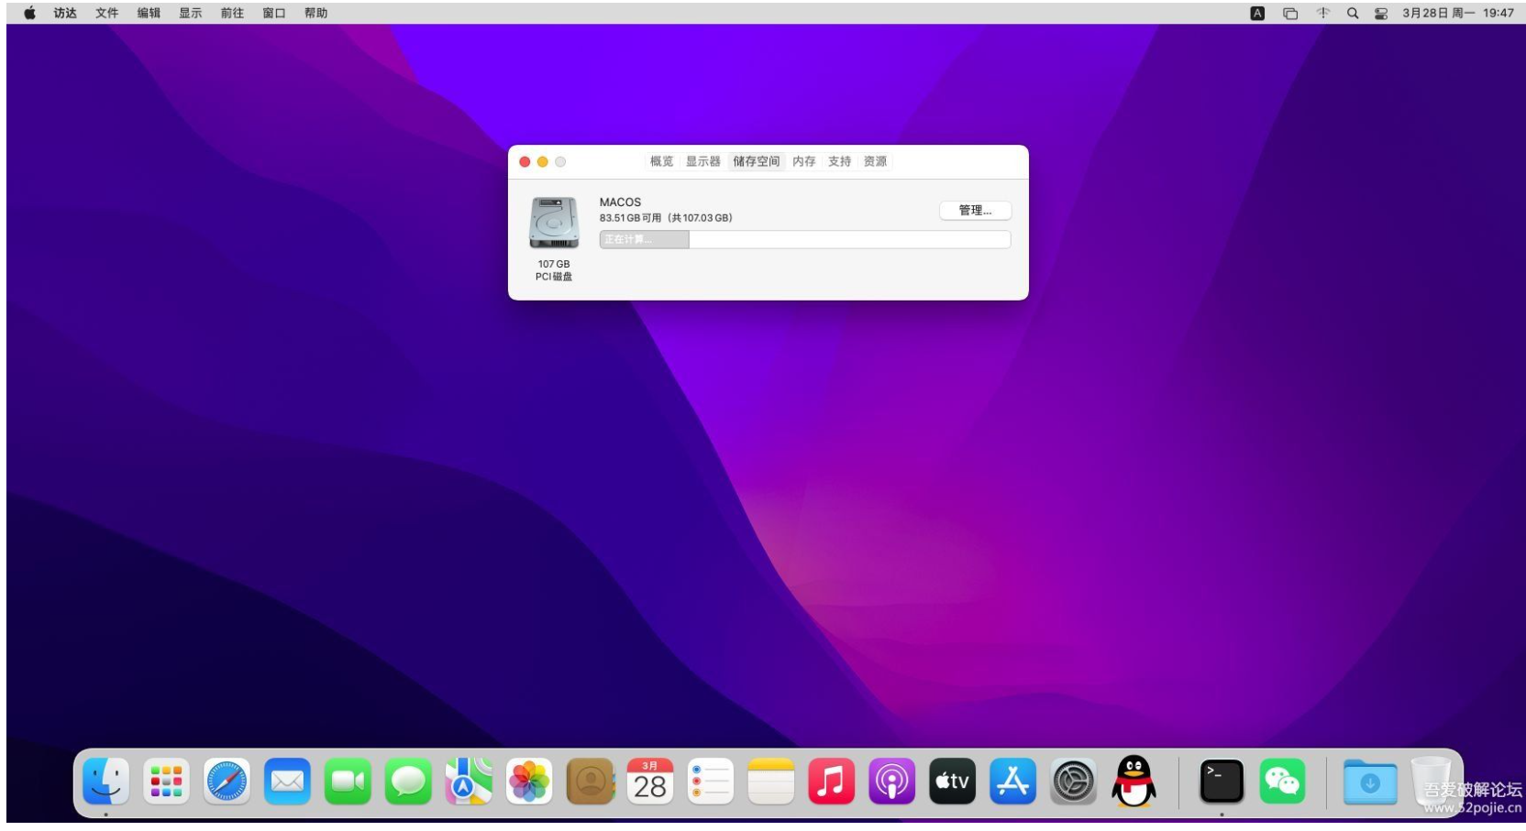Open Control Center in menu bar
1526x831 pixels.
(x=1381, y=13)
